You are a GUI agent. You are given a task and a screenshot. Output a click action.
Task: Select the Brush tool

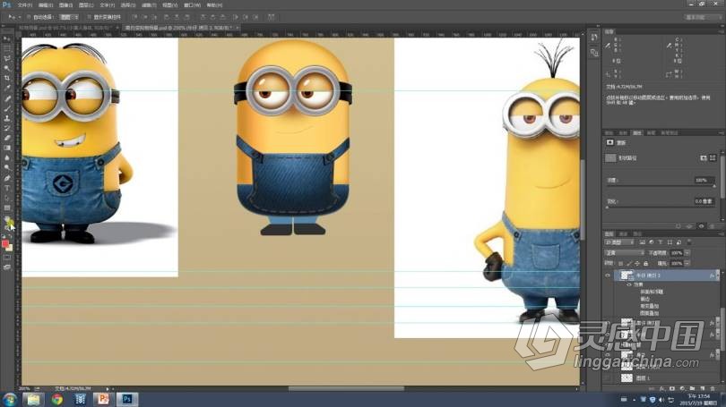(7, 108)
